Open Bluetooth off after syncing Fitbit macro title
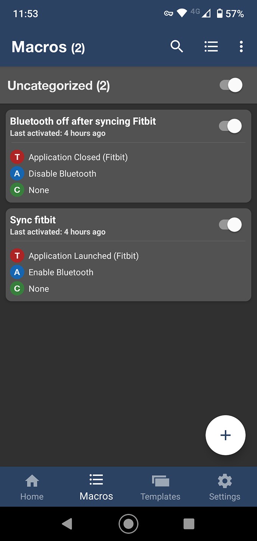 click(83, 121)
